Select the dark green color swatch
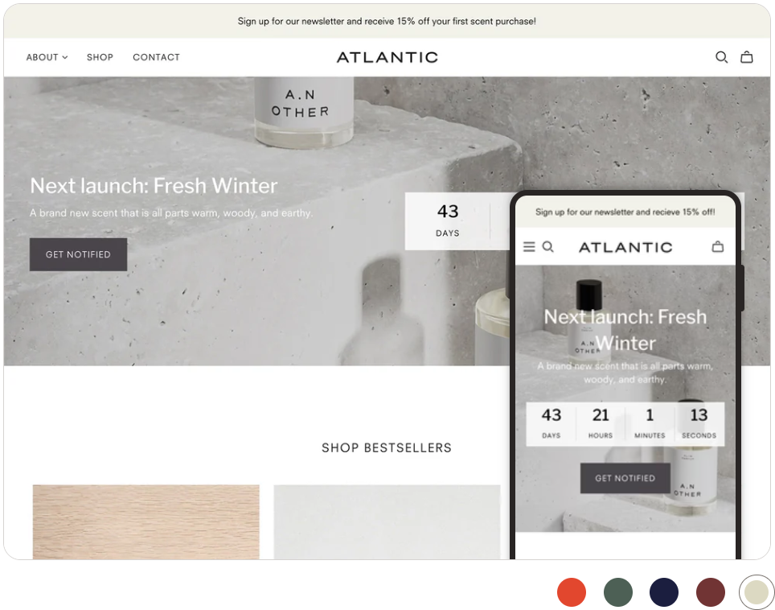 click(618, 592)
